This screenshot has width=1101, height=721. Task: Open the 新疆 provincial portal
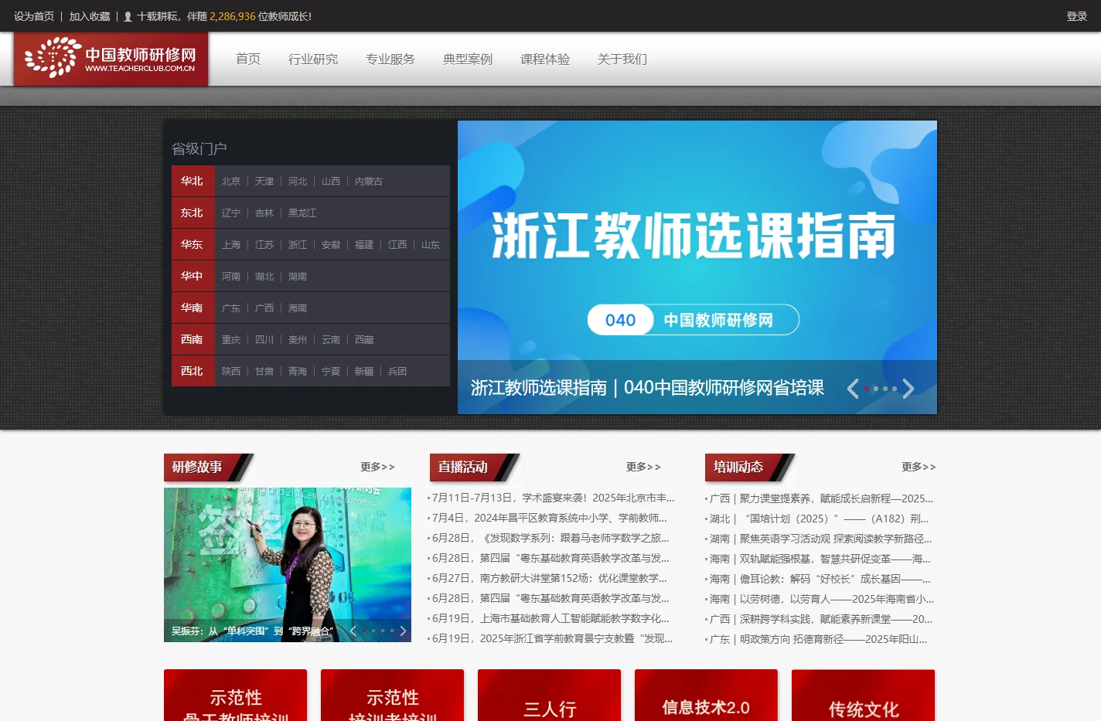point(364,371)
